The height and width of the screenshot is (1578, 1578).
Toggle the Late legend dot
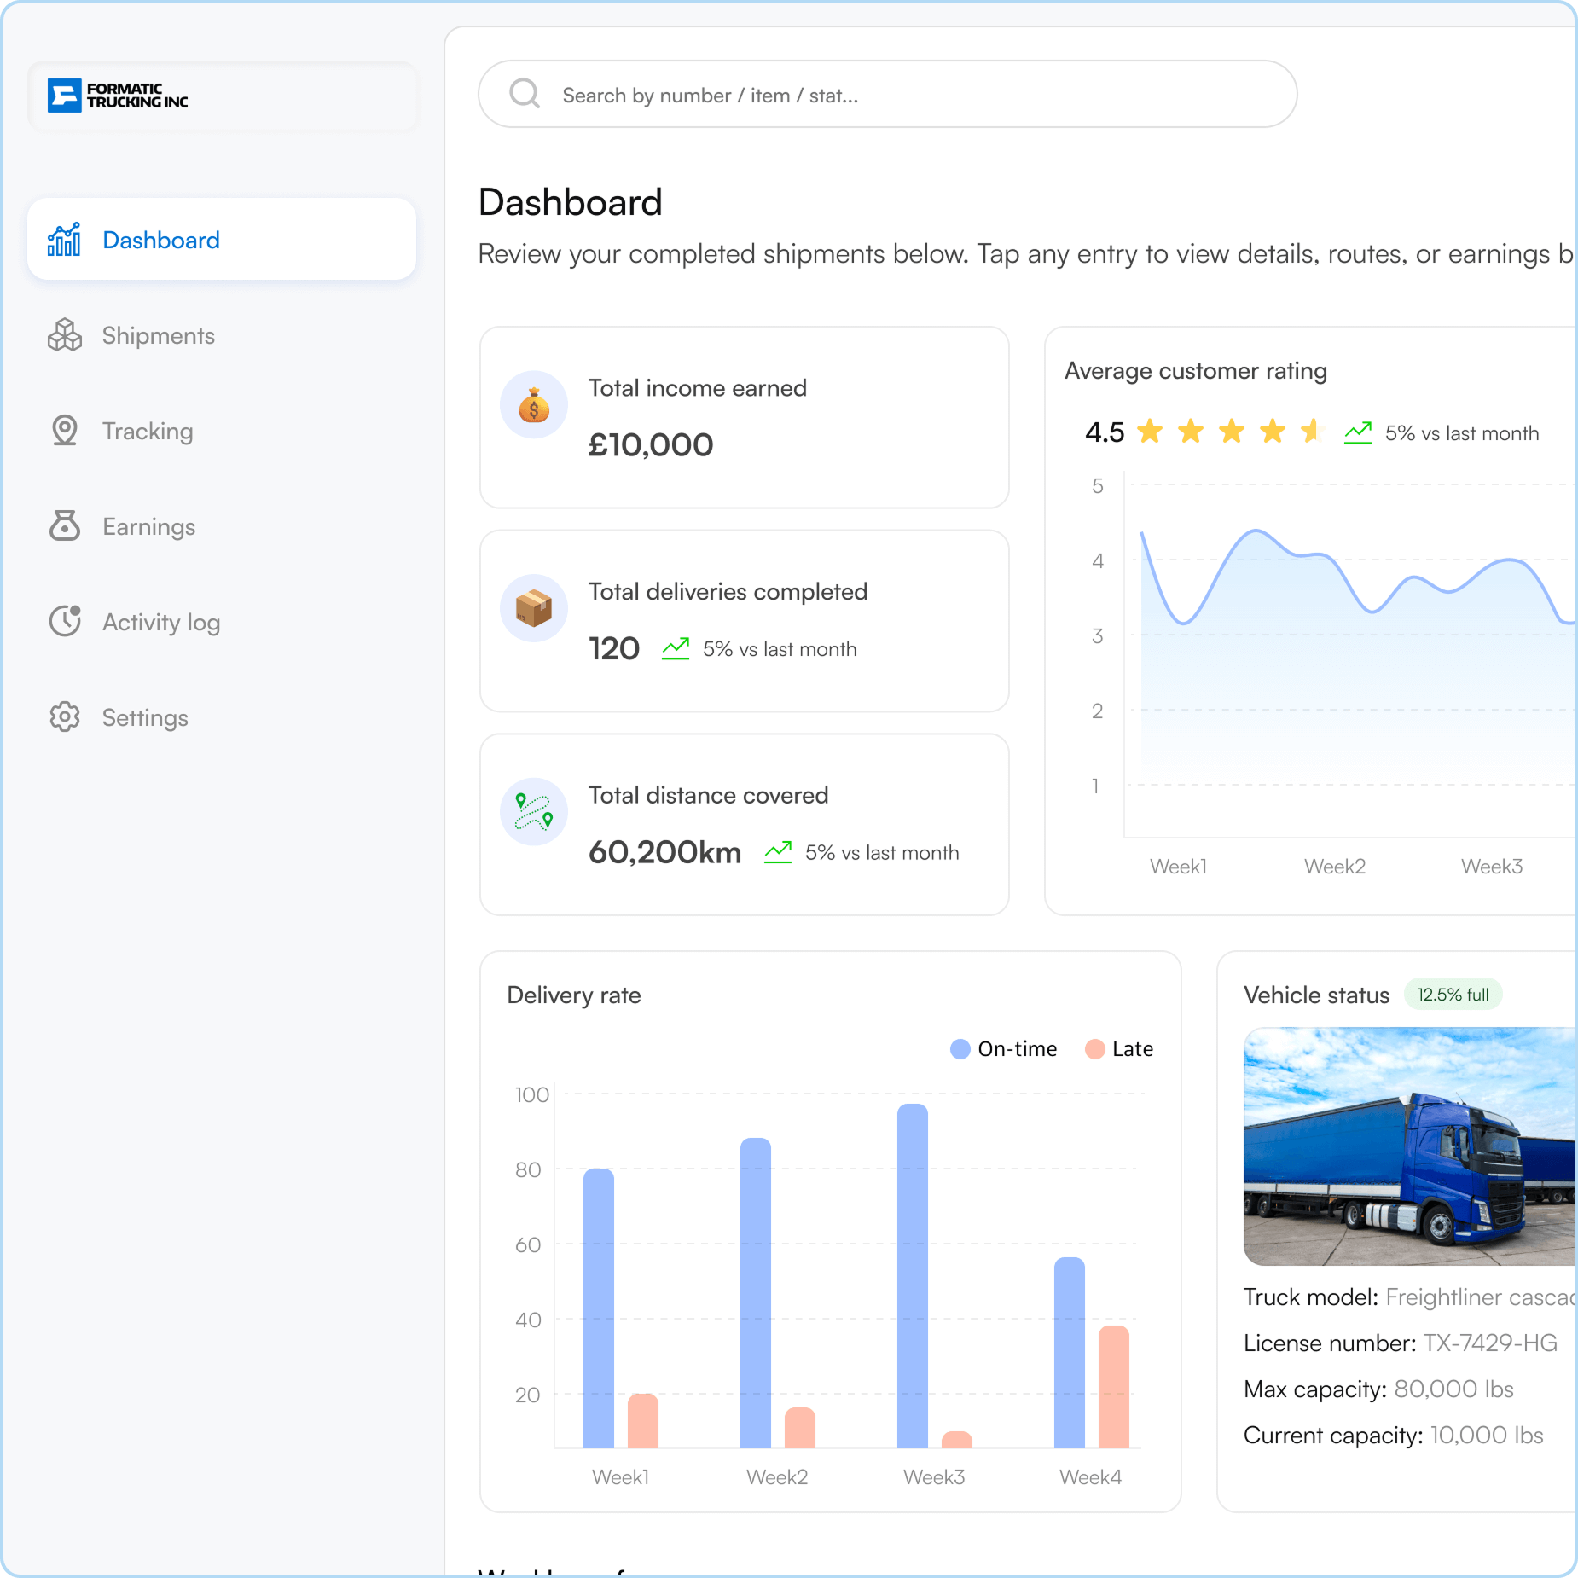coord(1094,1049)
